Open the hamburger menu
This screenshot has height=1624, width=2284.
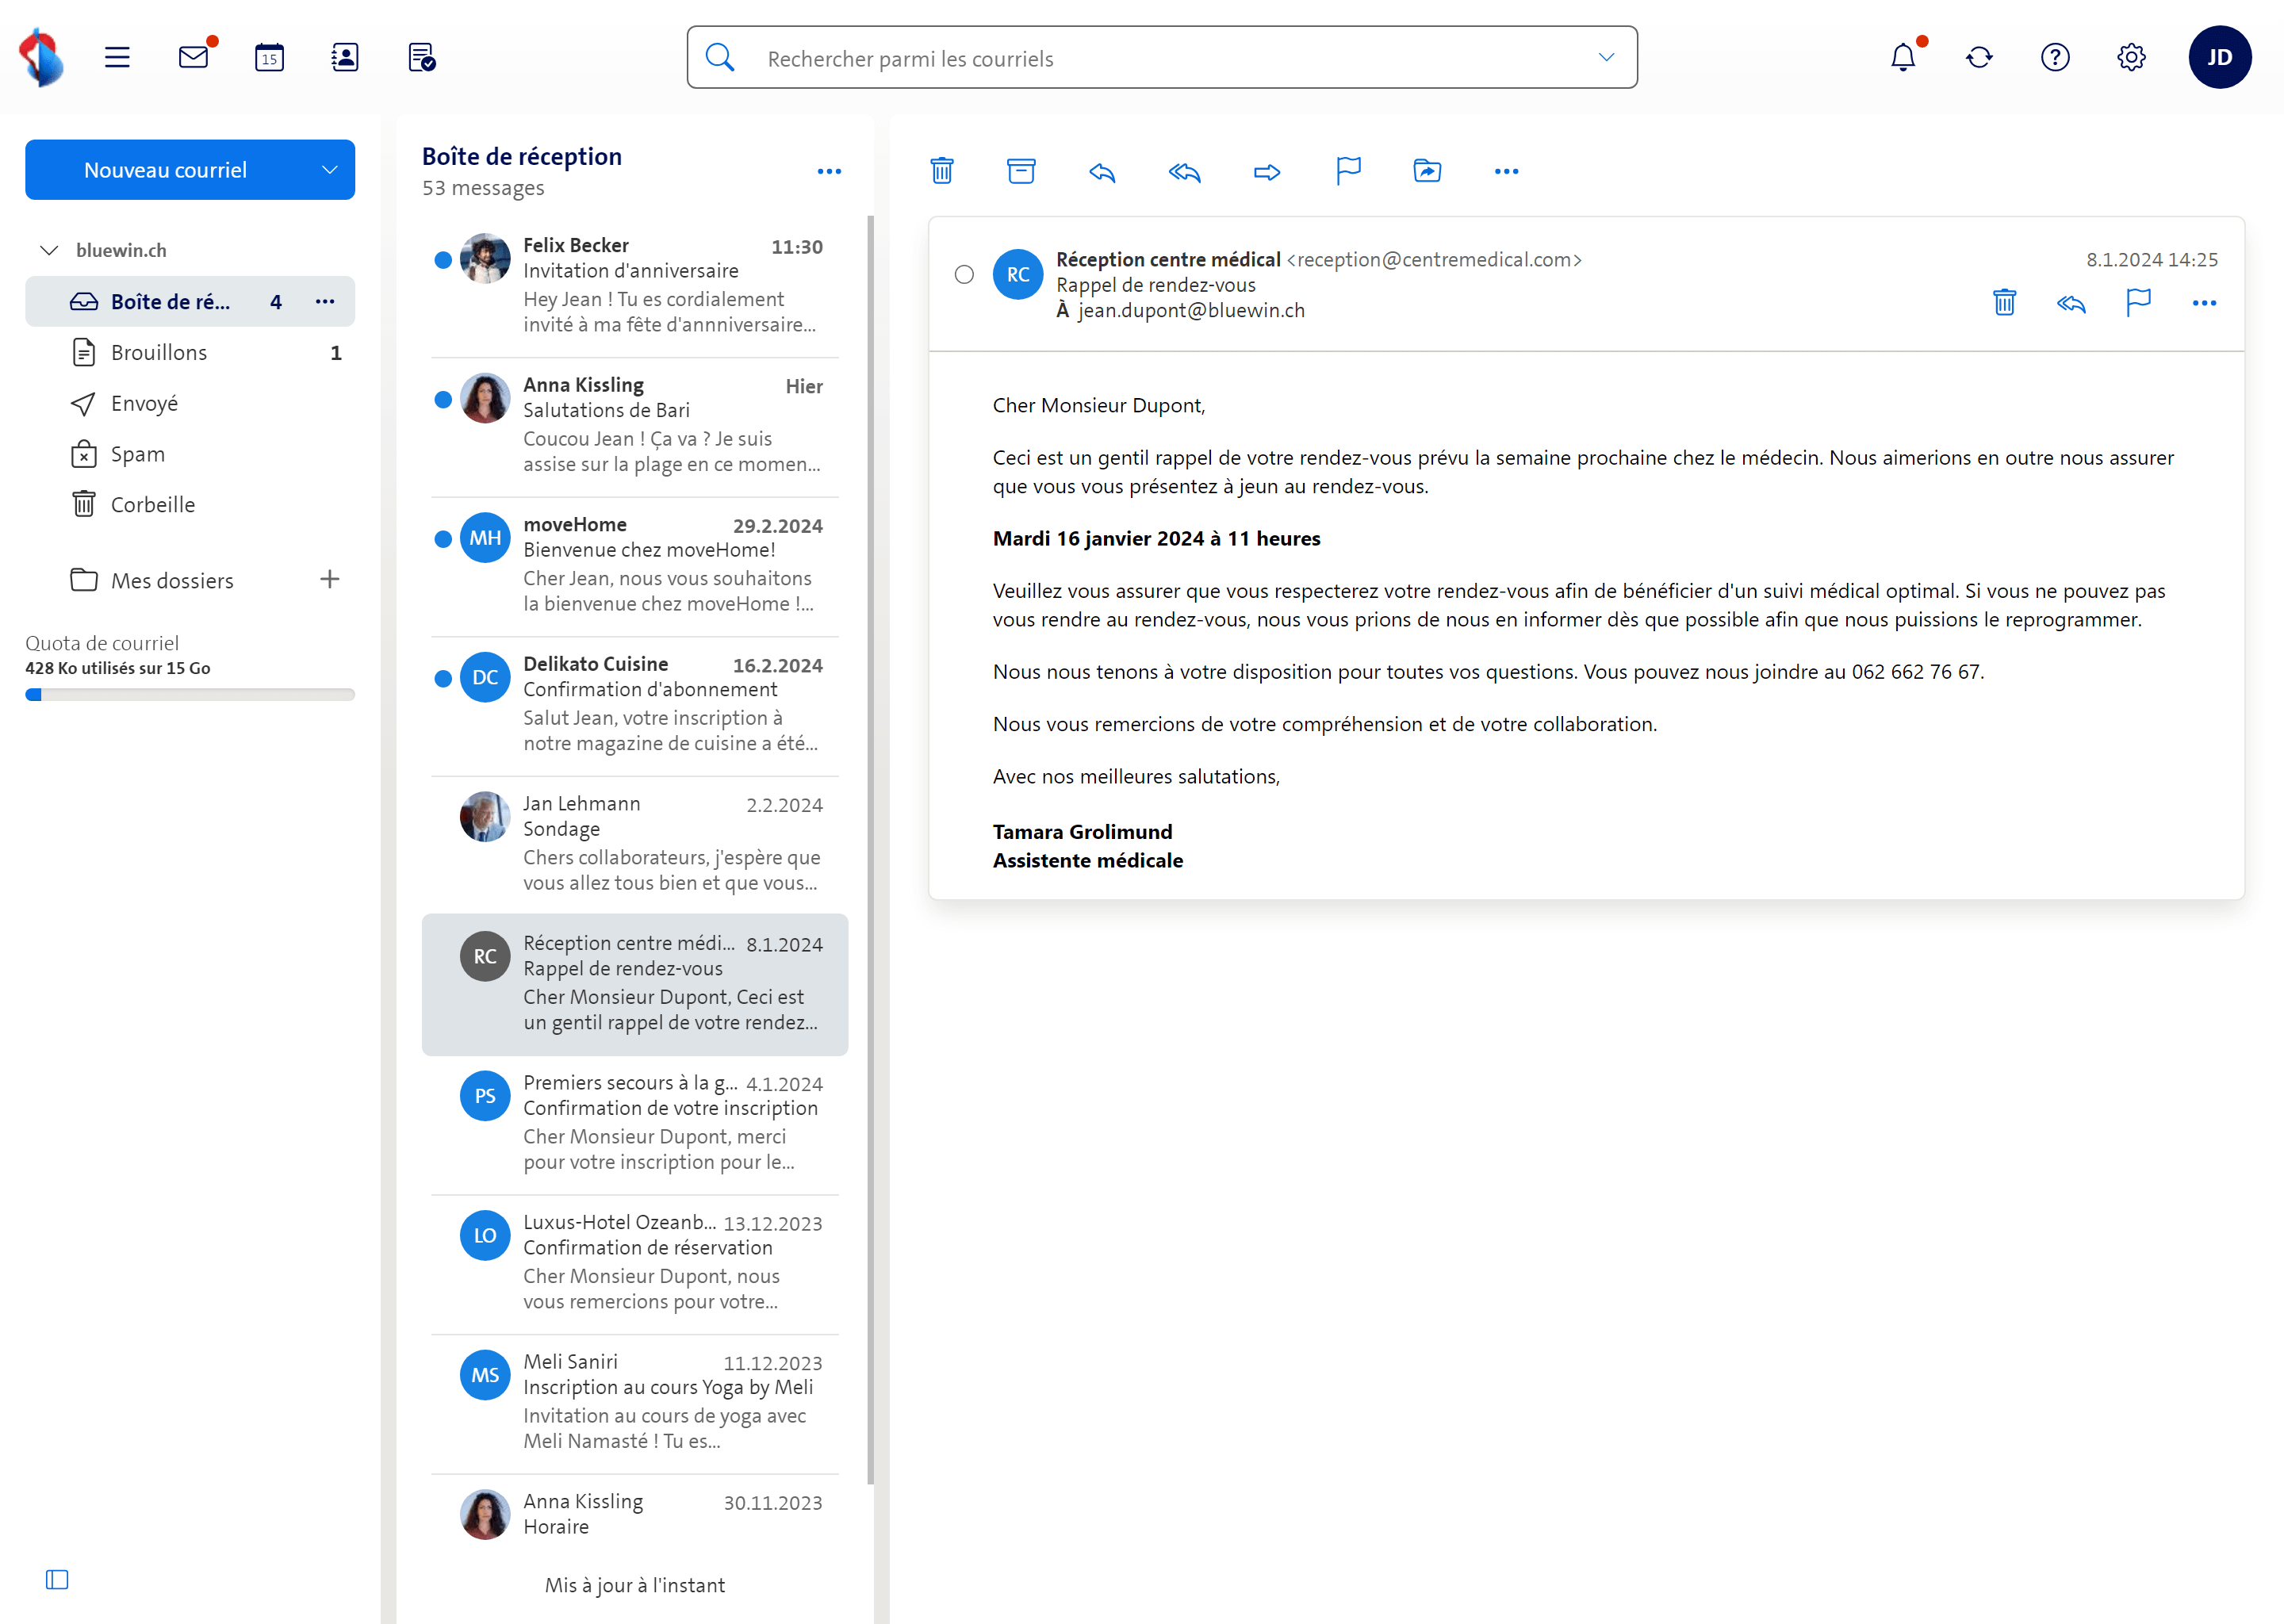[117, 57]
